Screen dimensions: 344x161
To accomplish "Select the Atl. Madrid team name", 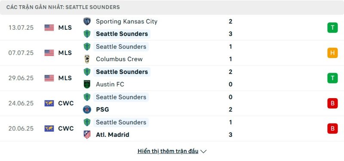I will 113,135.
